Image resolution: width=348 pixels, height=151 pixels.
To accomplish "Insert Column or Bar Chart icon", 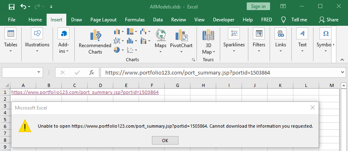I will (x=117, y=31).
